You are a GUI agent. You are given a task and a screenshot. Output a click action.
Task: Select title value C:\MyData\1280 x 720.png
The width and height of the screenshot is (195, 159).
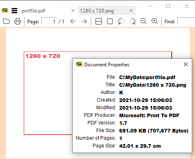point(152,85)
